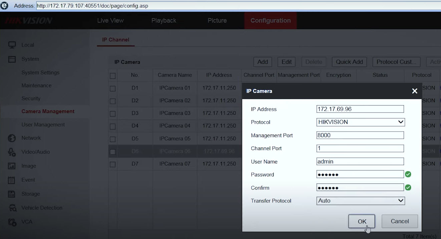Click the Management Port input field

tap(360, 135)
